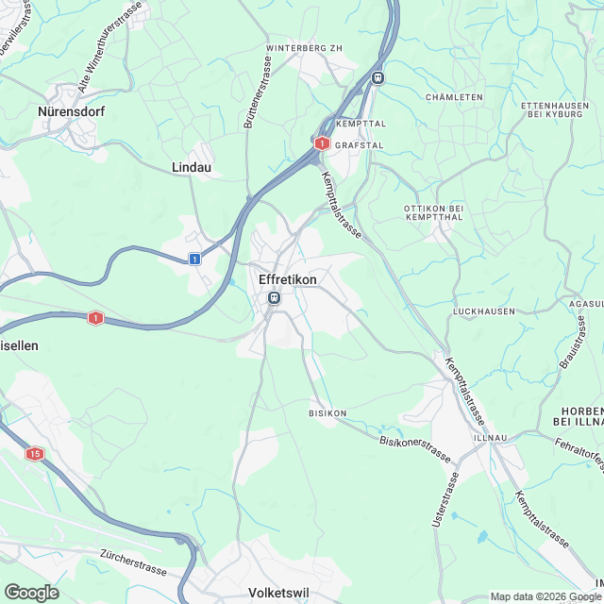
Task: Click the Chämleten label
Action: (454, 97)
